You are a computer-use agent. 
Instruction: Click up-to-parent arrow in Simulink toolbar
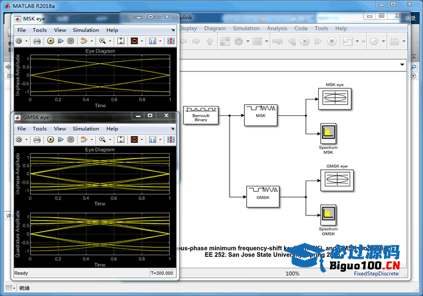click(209, 41)
